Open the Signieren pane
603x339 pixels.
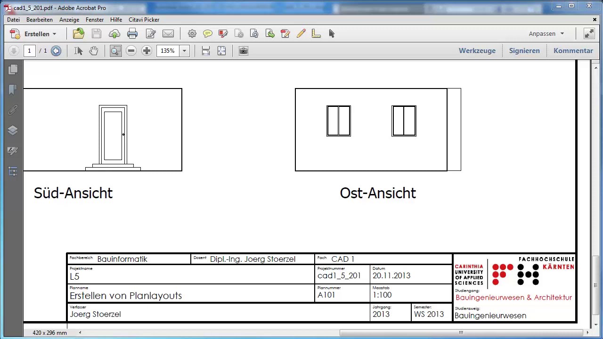click(x=524, y=51)
